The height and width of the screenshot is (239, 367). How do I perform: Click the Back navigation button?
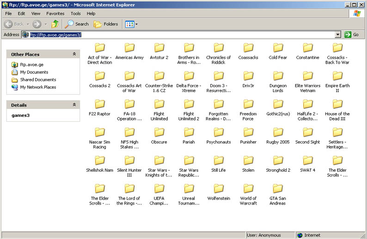coord(14,24)
